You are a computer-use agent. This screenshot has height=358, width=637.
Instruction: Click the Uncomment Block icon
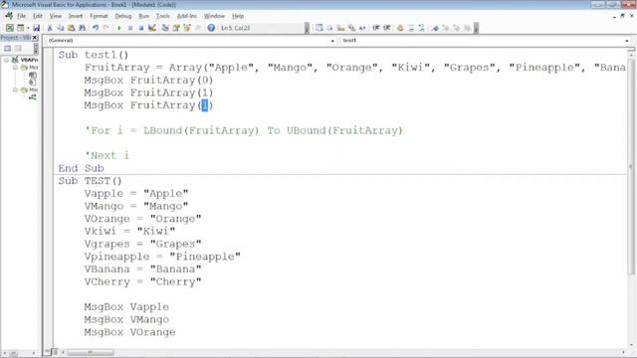[421, 28]
